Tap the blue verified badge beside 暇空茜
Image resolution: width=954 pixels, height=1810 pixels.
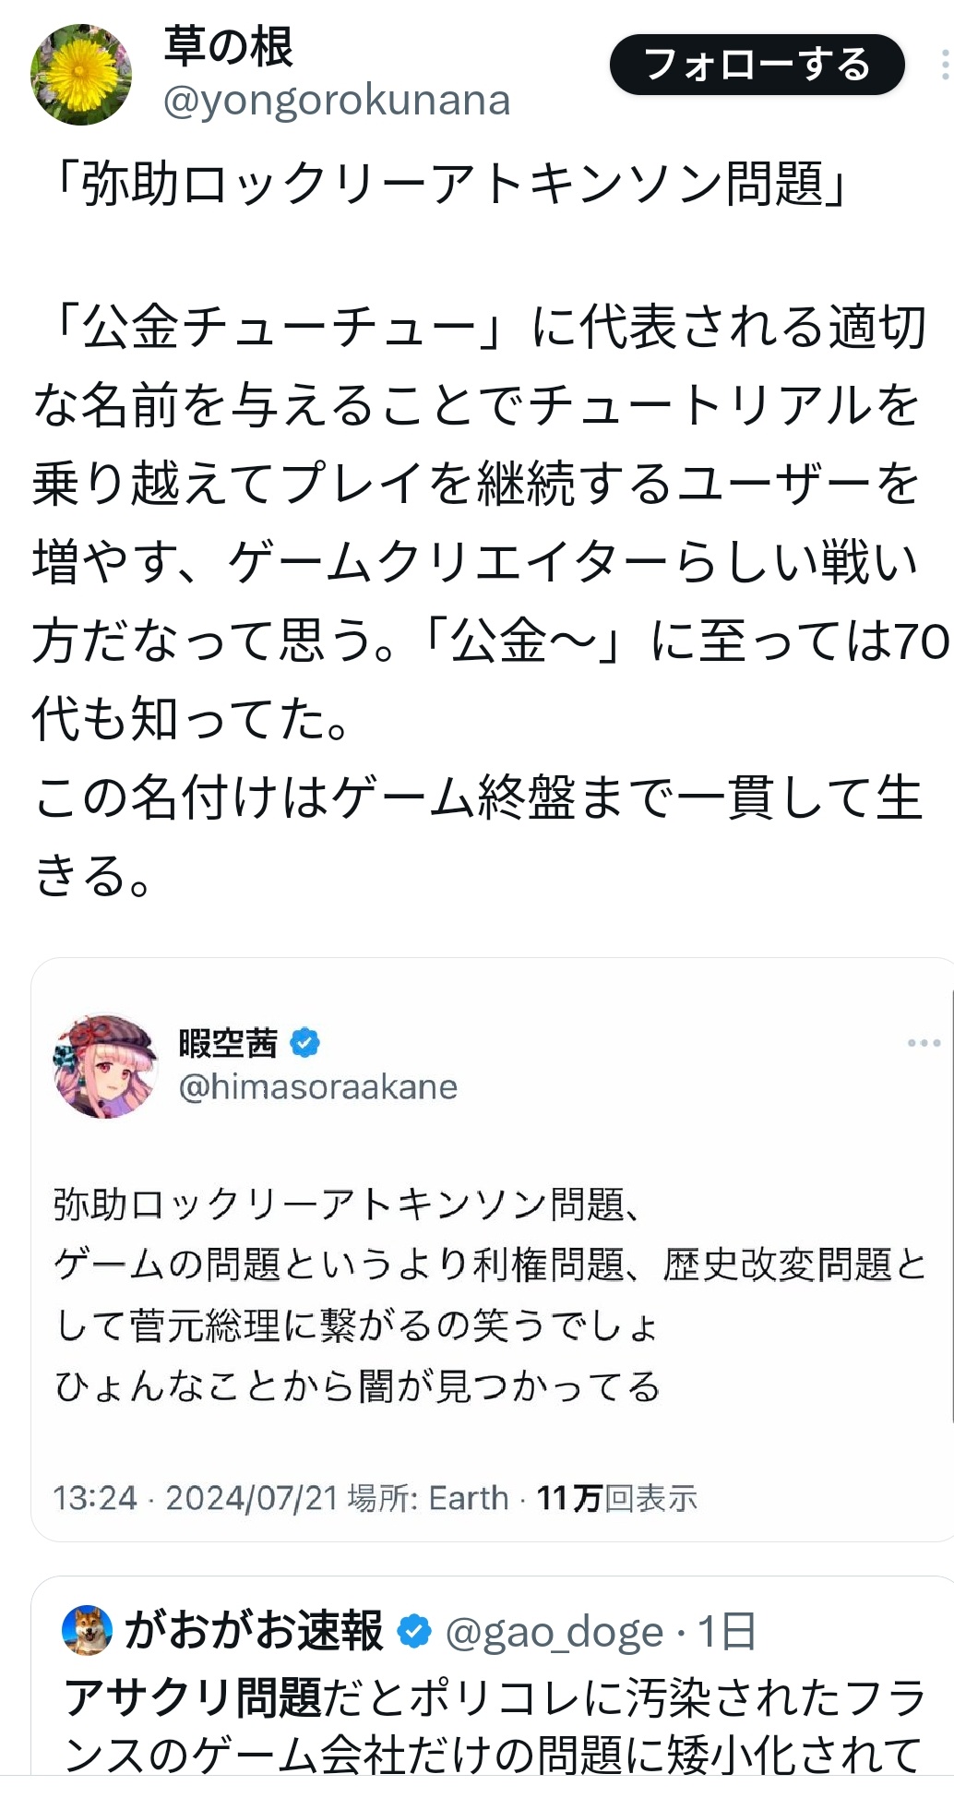tap(305, 1043)
